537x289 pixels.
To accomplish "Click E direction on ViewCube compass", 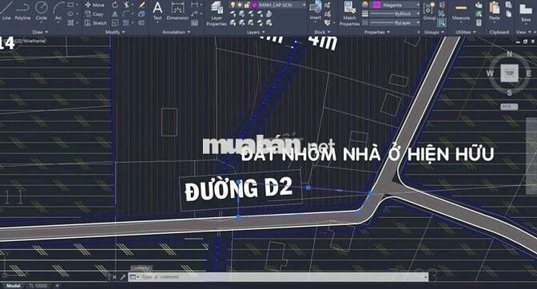I will tap(529, 73).
